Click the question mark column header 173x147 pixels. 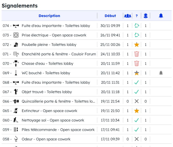(136, 16)
